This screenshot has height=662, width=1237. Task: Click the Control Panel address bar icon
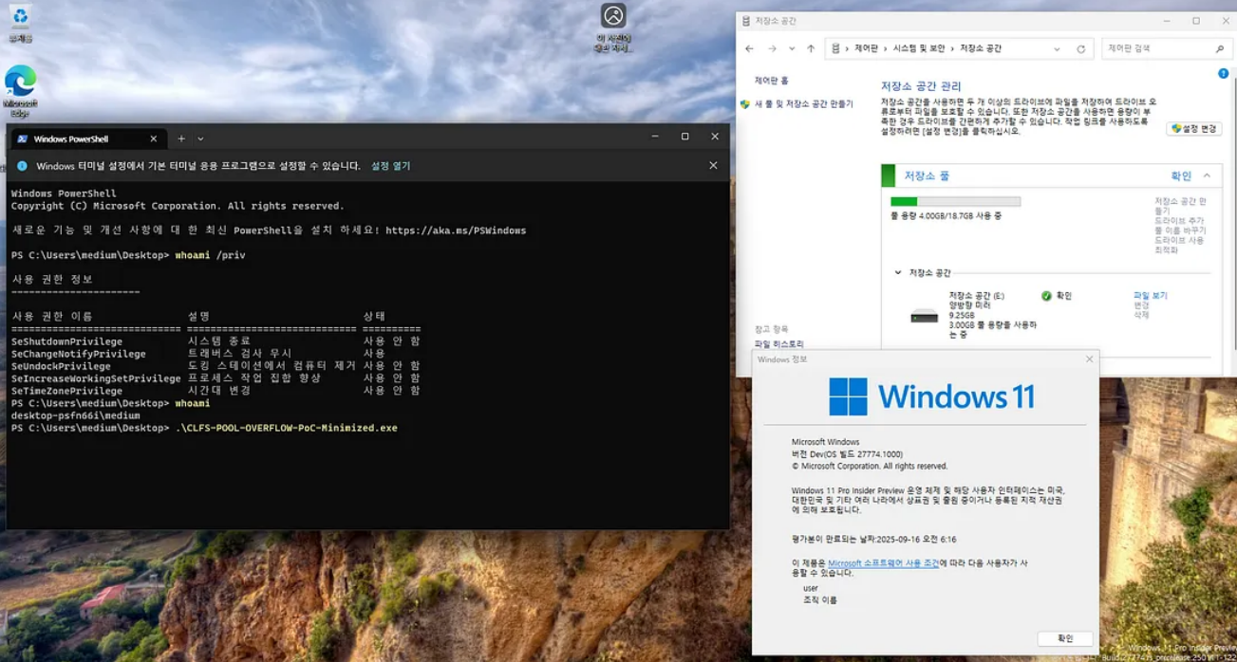click(x=835, y=48)
